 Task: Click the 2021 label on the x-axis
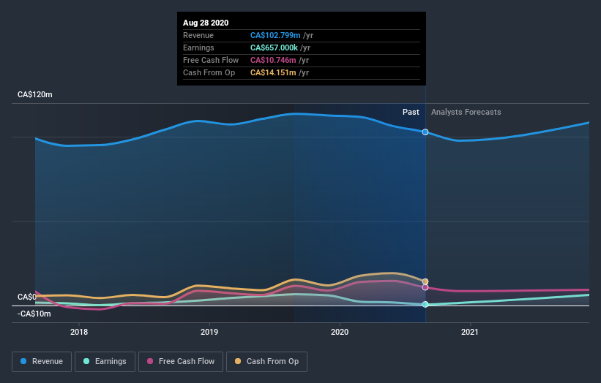click(470, 332)
